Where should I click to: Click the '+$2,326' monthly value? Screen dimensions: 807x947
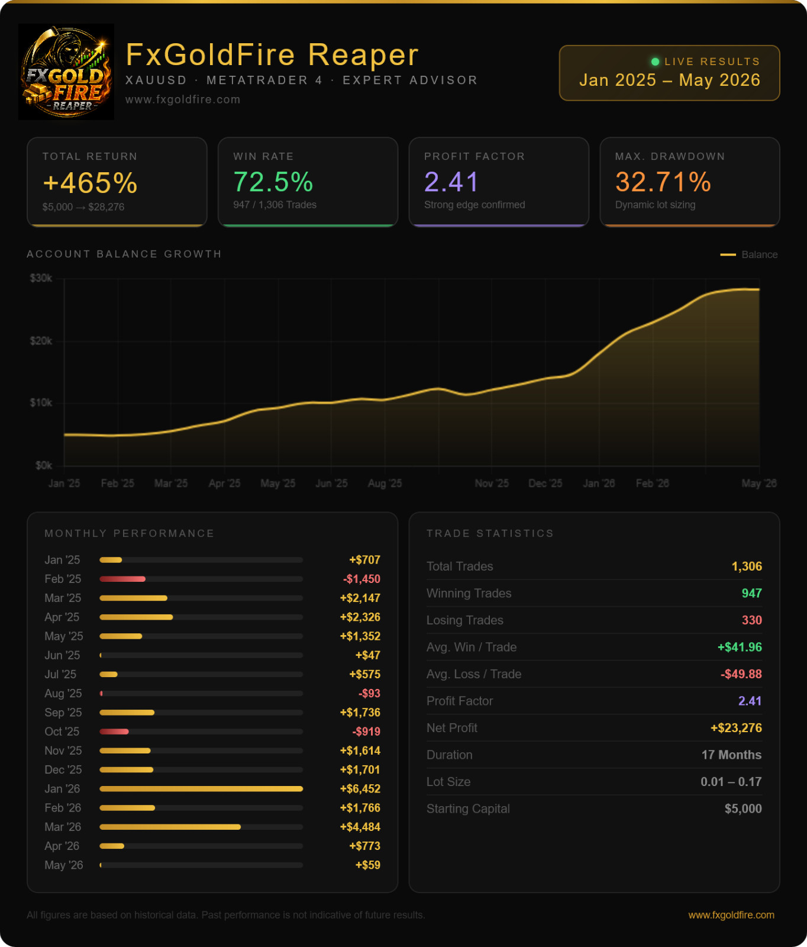(360, 617)
